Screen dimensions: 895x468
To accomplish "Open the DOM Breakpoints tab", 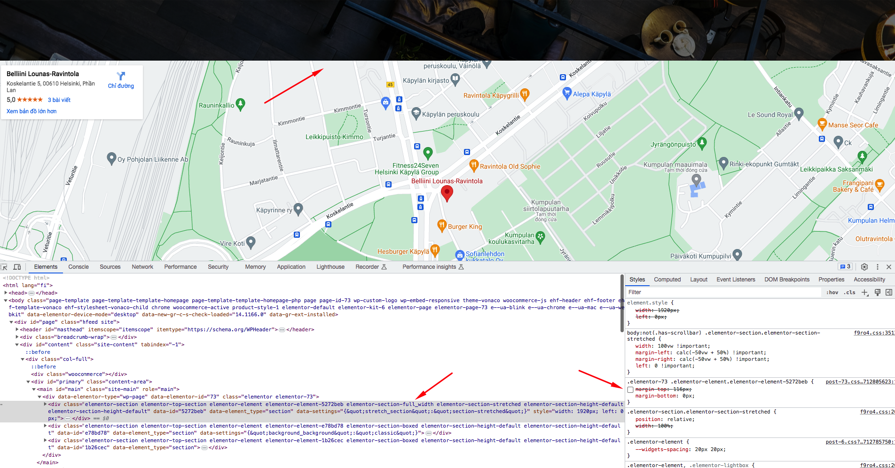I will click(x=786, y=280).
